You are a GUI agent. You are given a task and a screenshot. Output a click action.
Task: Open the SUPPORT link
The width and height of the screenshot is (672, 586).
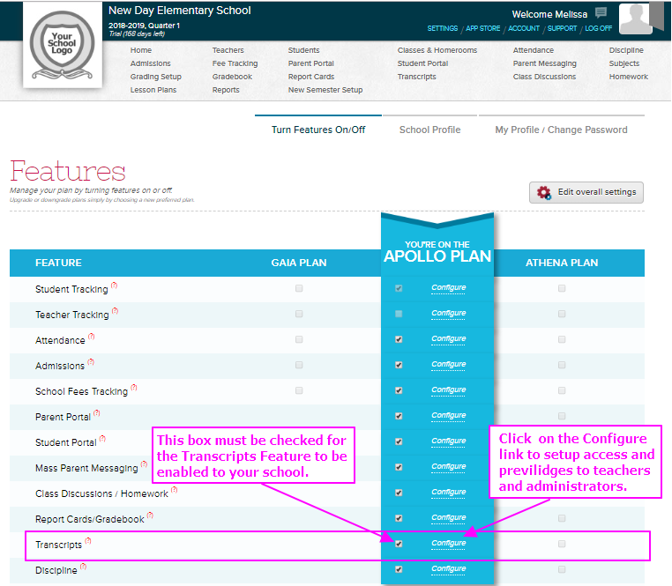click(x=563, y=28)
